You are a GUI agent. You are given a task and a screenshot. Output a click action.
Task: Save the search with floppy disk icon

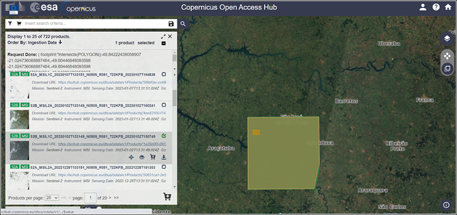tap(171, 24)
